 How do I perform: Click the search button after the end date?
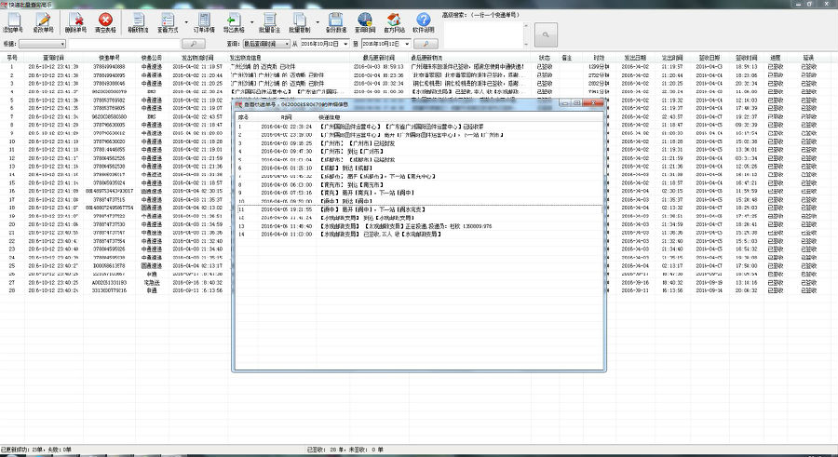(x=426, y=44)
